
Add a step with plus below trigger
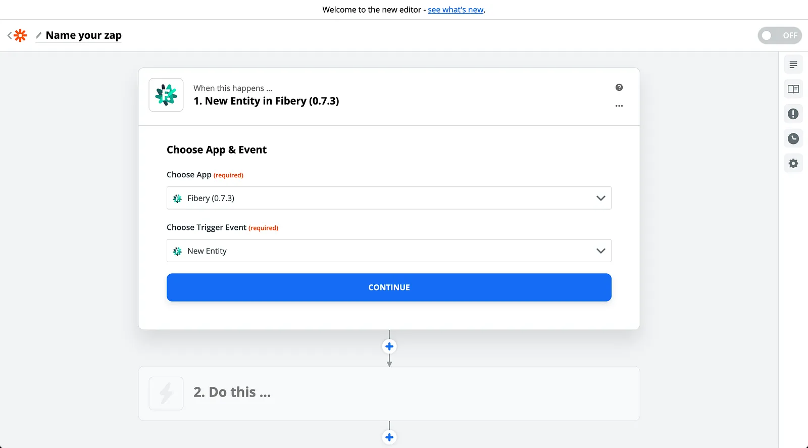[x=389, y=346]
